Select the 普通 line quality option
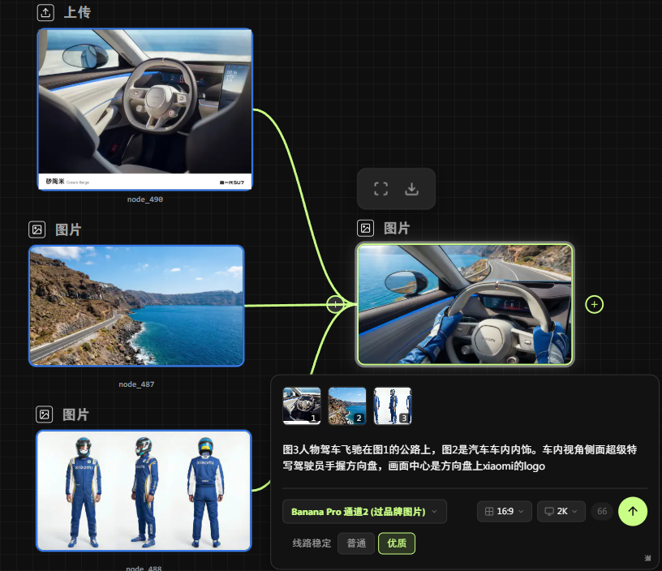 pyautogui.click(x=356, y=543)
